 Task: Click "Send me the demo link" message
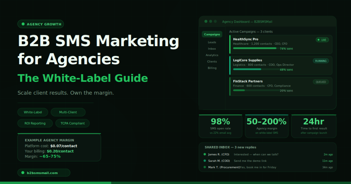250,161
